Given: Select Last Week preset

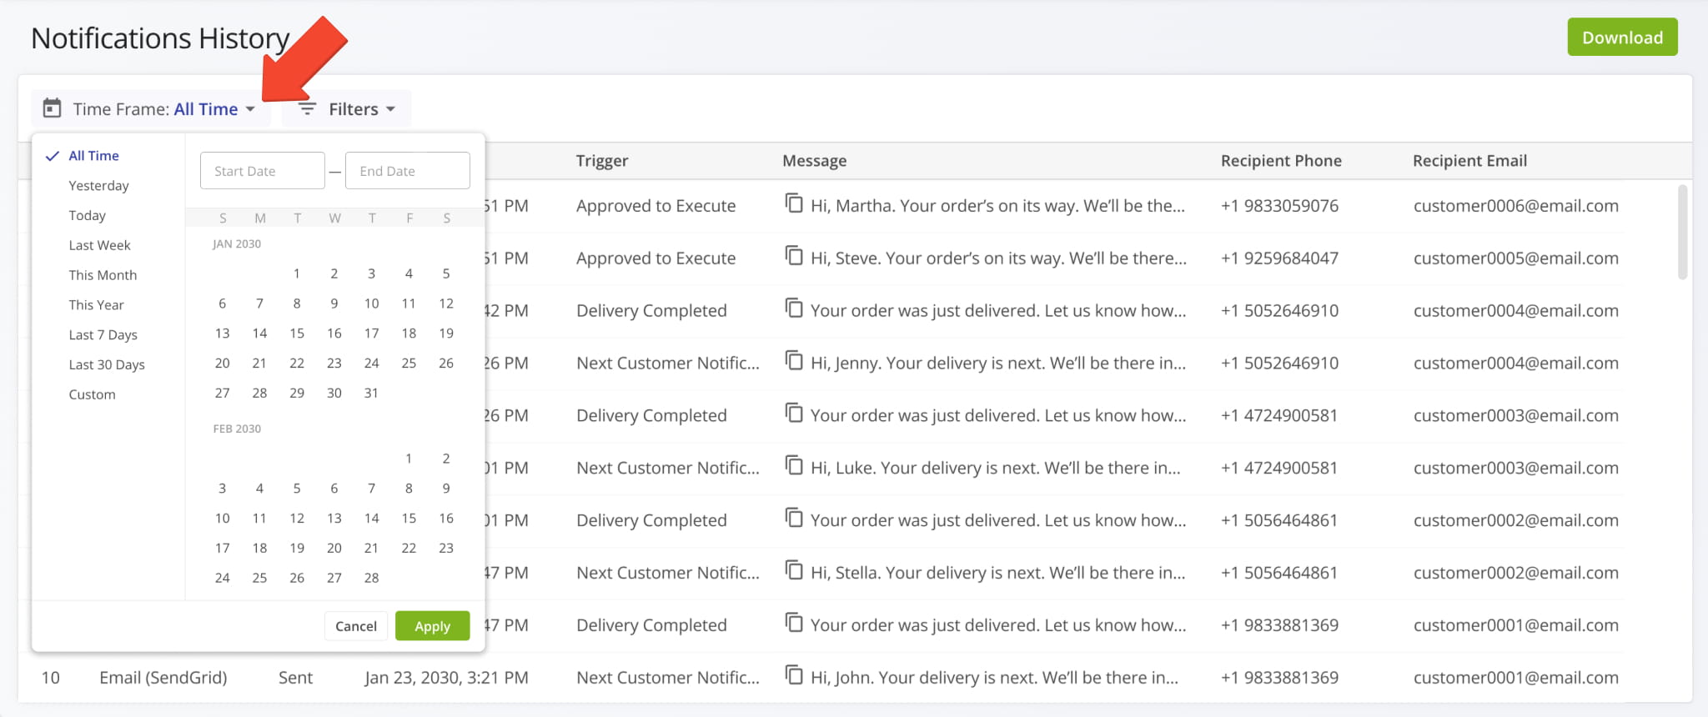Looking at the screenshot, I should click(x=99, y=245).
